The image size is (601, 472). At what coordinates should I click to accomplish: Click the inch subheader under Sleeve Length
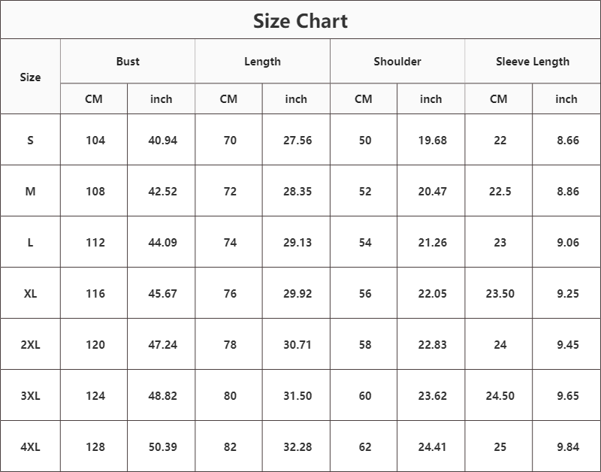(566, 99)
